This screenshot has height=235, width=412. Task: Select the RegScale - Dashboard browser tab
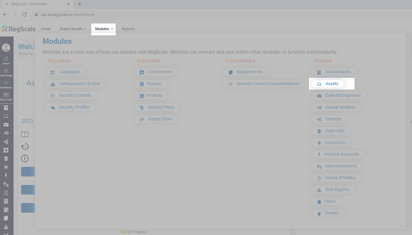tap(36, 4)
